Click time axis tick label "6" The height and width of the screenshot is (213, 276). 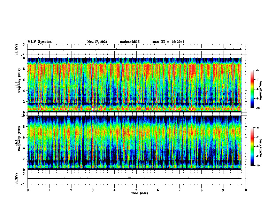point(158,190)
